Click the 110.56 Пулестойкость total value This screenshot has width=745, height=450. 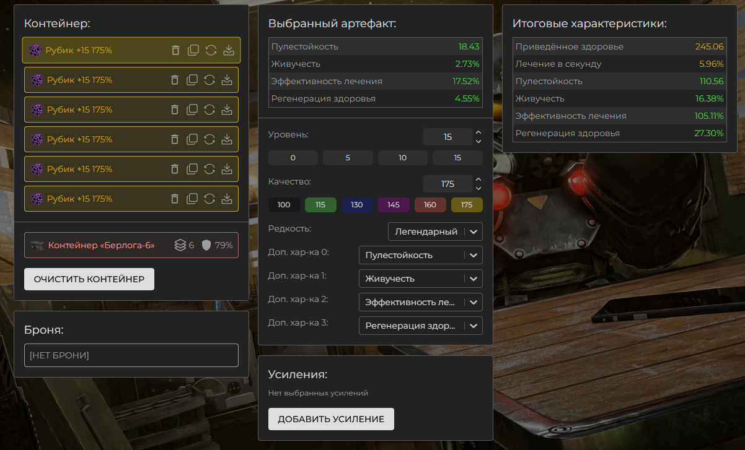712,81
